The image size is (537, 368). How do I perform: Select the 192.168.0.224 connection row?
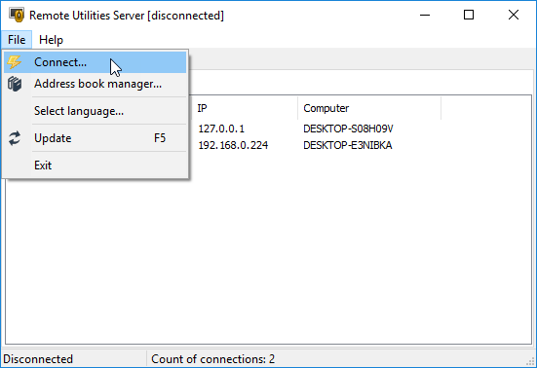pos(360,145)
